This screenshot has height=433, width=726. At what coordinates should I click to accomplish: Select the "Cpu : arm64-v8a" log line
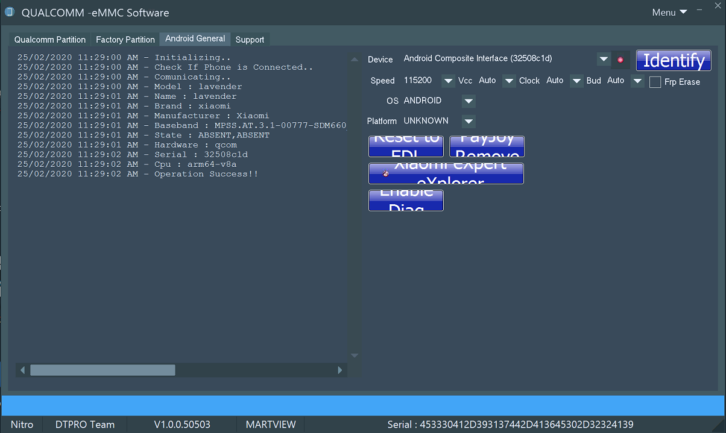(127, 164)
